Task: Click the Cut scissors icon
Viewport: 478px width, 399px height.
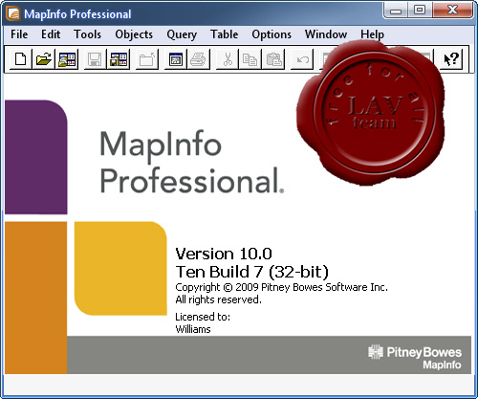Action: pos(228,59)
